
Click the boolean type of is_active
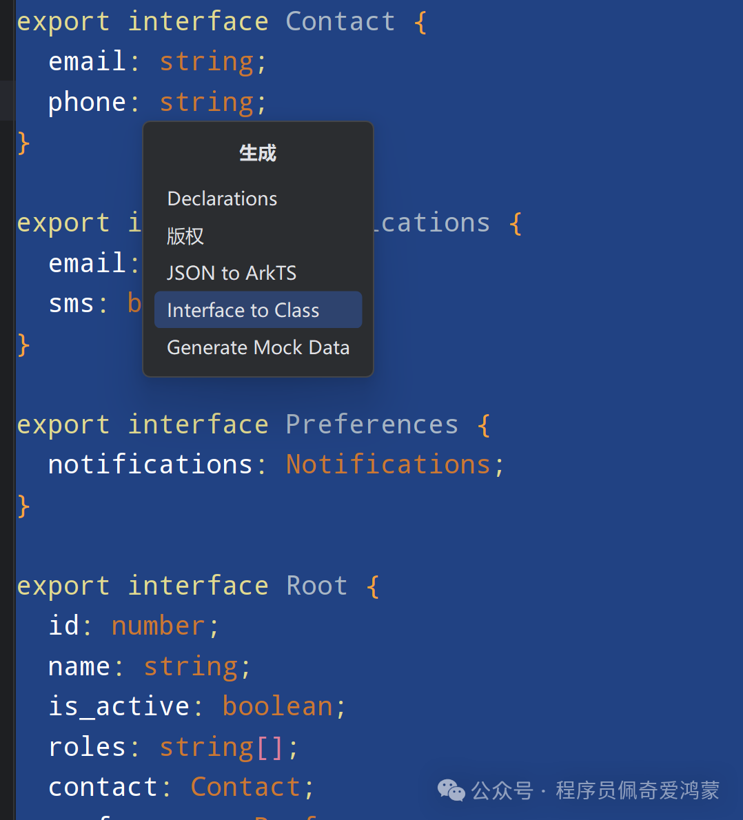(x=277, y=706)
